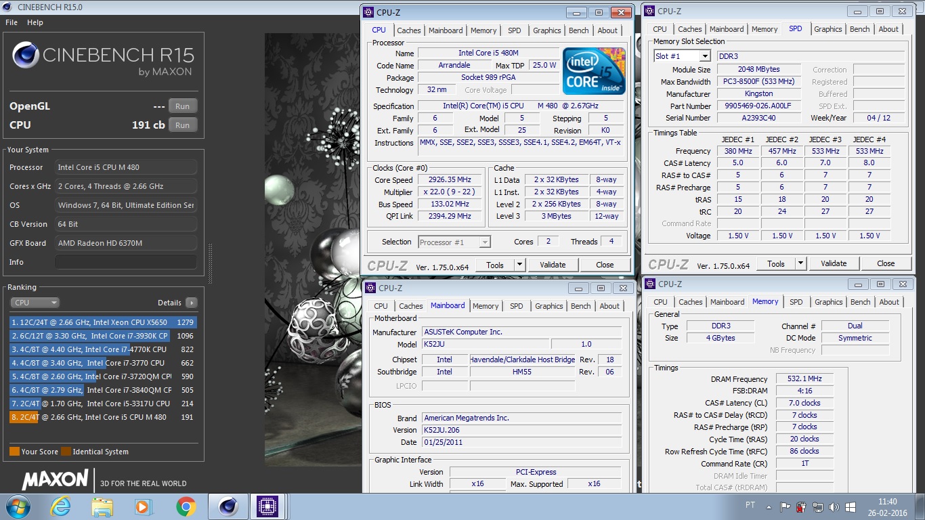This screenshot has height=520, width=925.
Task: Open Action Center flag icon in tray
Action: click(786, 506)
